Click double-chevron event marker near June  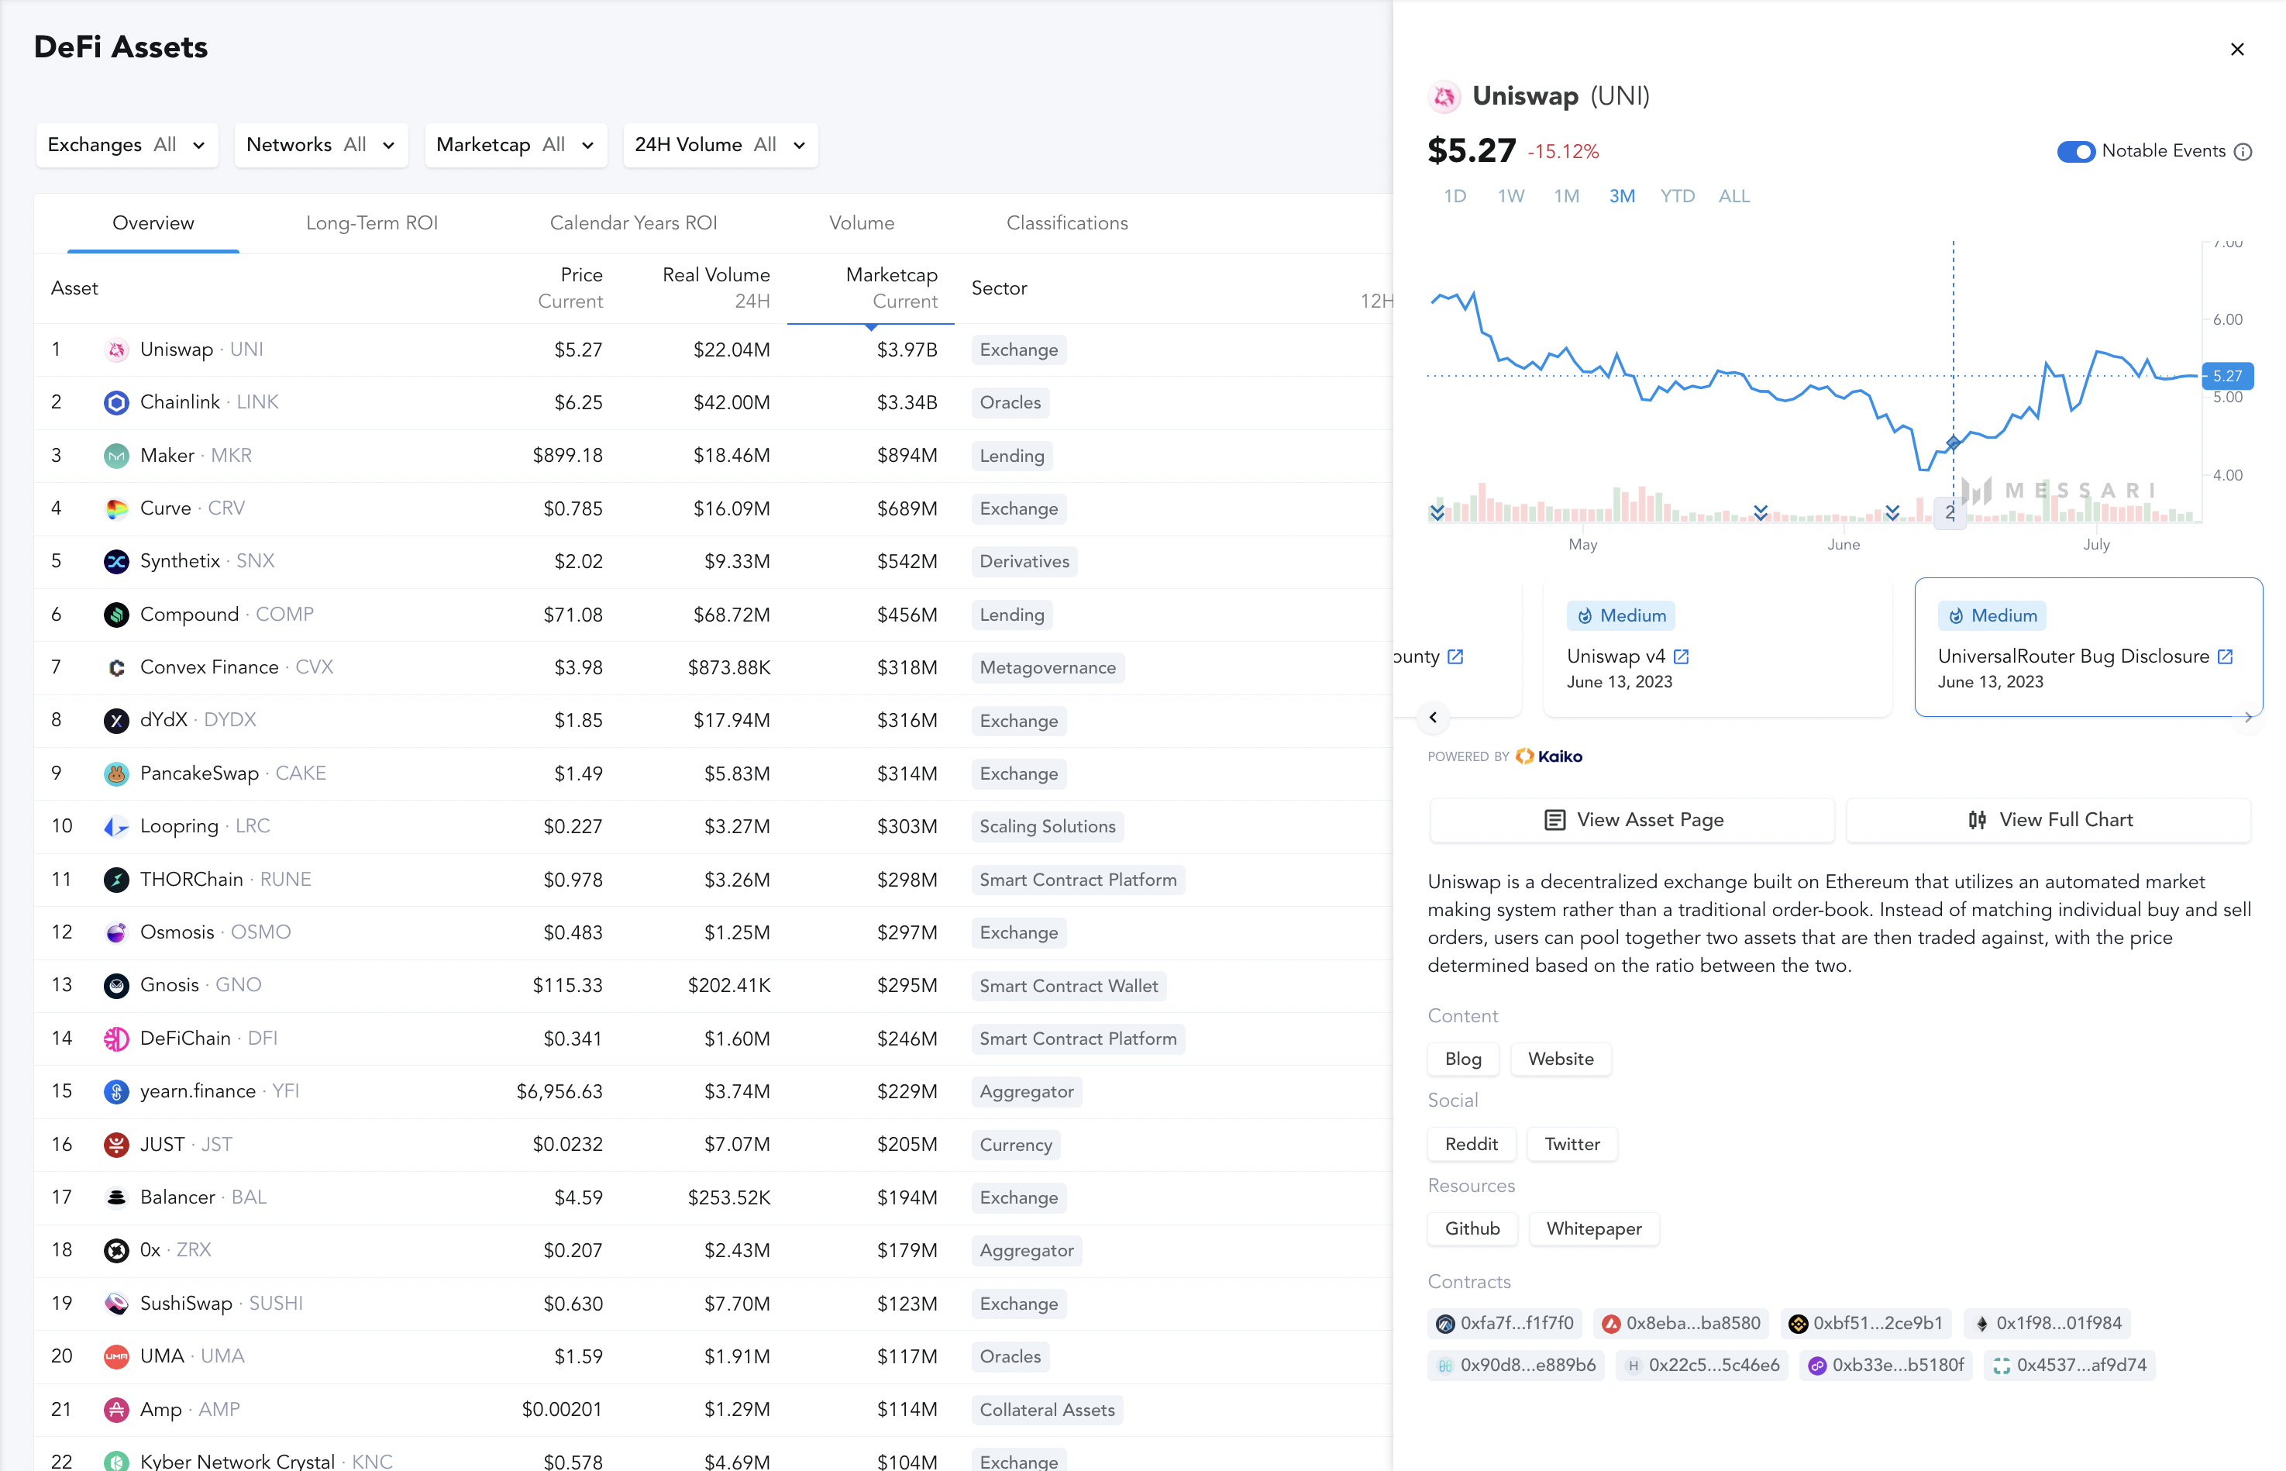(x=1892, y=512)
